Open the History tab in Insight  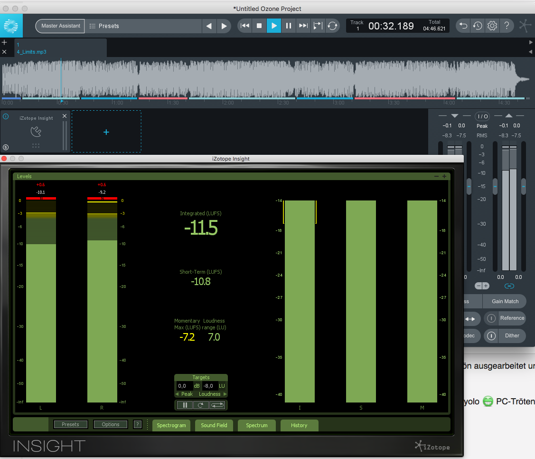pyautogui.click(x=299, y=425)
